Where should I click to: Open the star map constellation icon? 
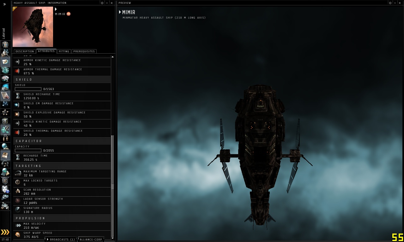pos(5,104)
